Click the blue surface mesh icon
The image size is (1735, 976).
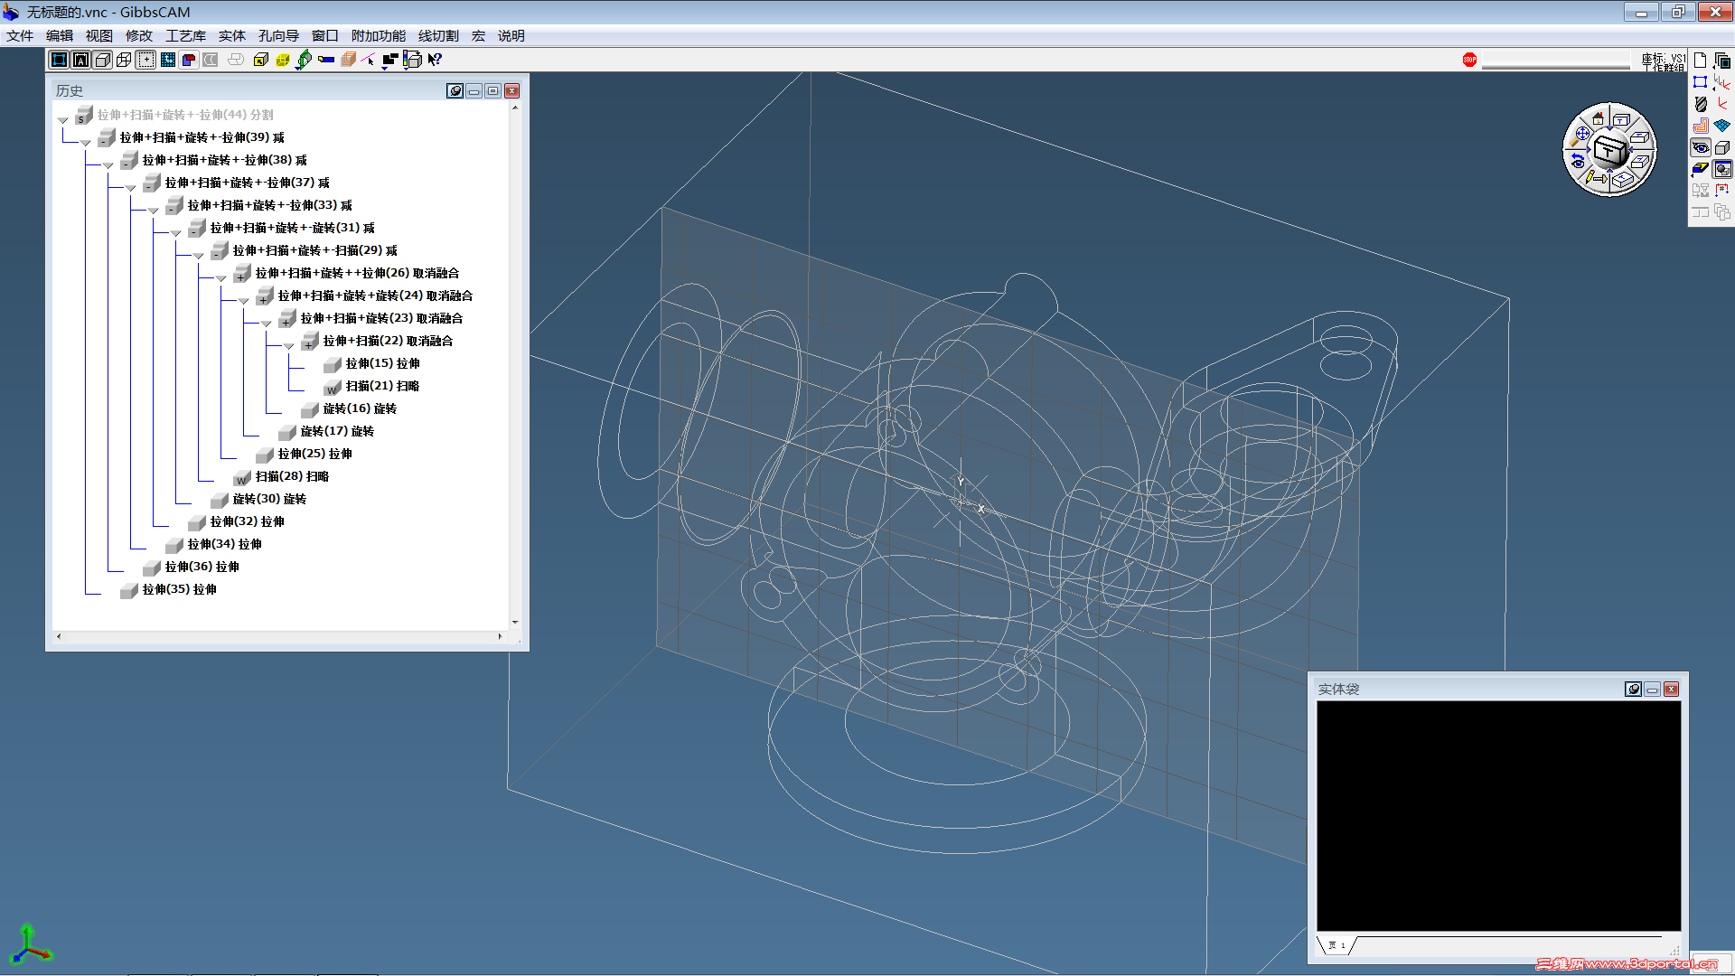click(x=1722, y=126)
